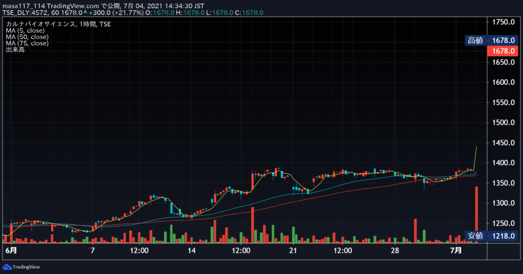The height and width of the screenshot is (274, 523).
Task: Click the 7 date label on time axis
Action: (93, 250)
